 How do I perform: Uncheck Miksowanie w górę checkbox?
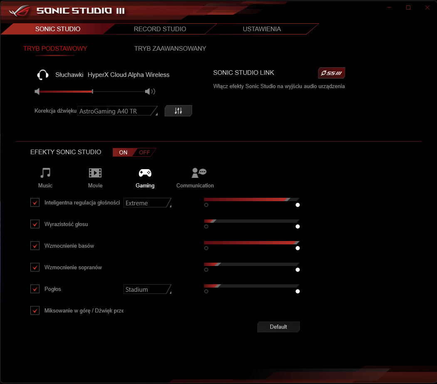[x=35, y=310]
